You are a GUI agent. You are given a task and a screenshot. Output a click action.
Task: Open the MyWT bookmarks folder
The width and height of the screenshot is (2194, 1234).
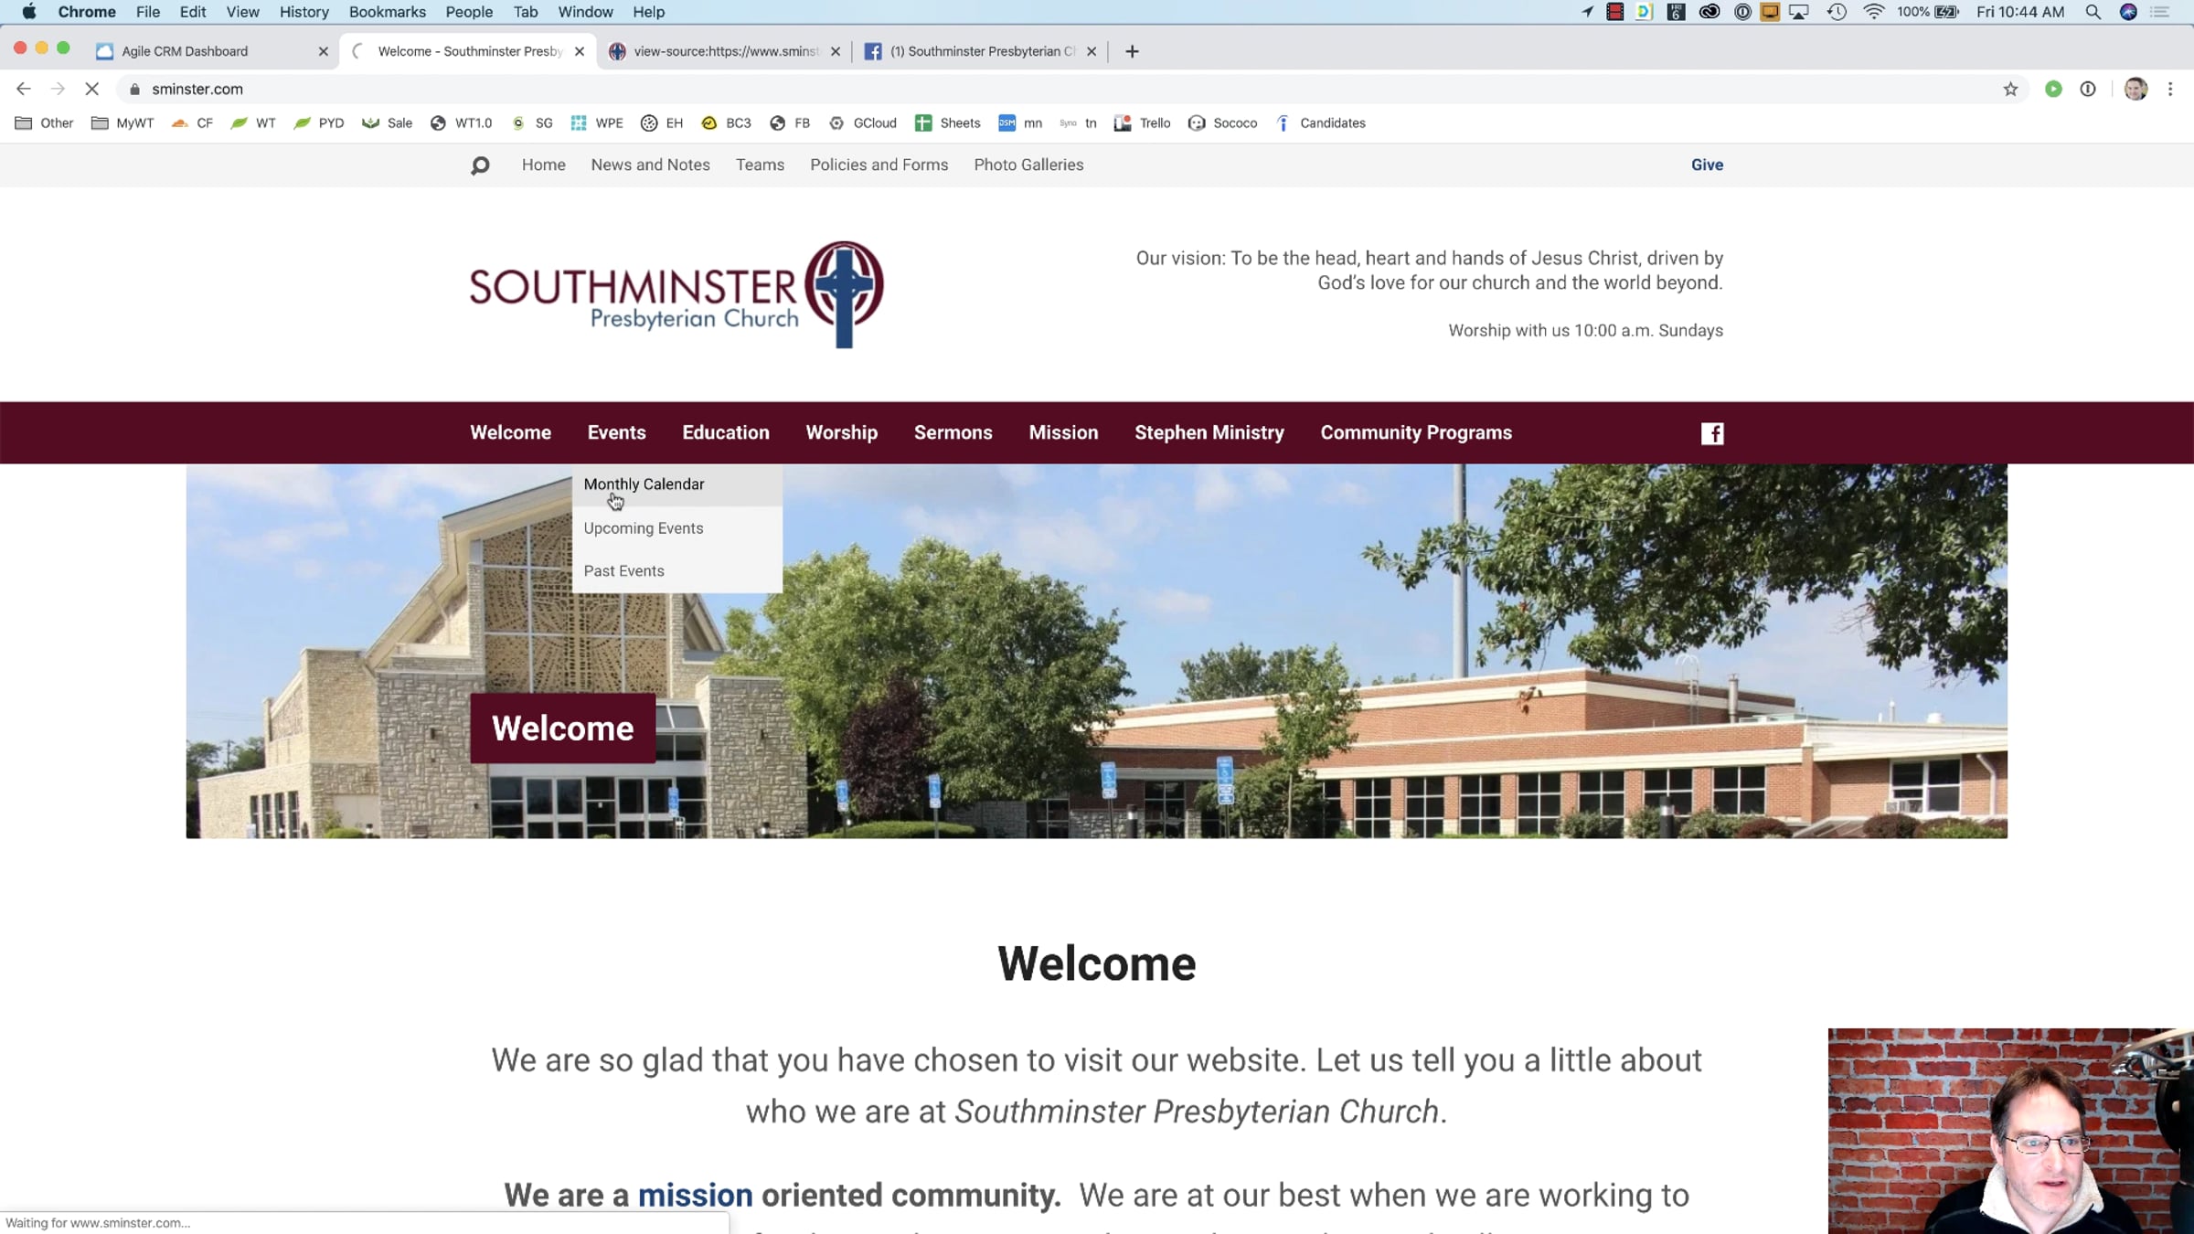[122, 123]
